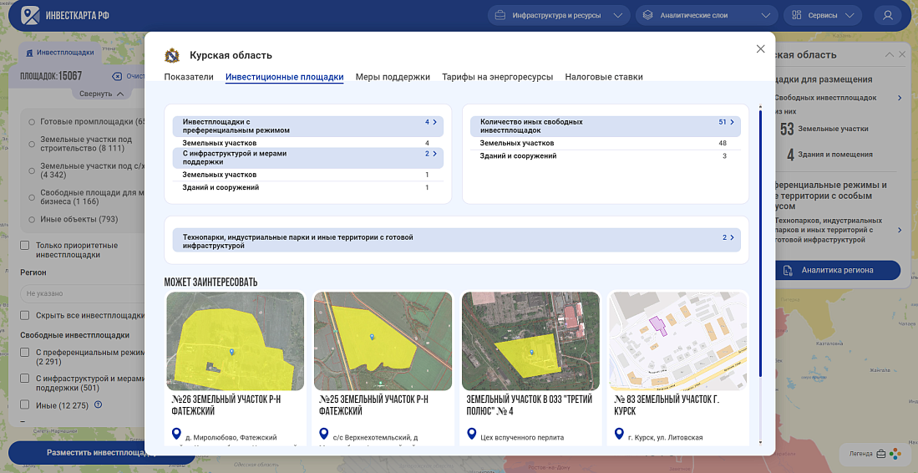Click the Курская область coat of arms
Image resolution: width=918 pixels, height=473 pixels.
171,56
